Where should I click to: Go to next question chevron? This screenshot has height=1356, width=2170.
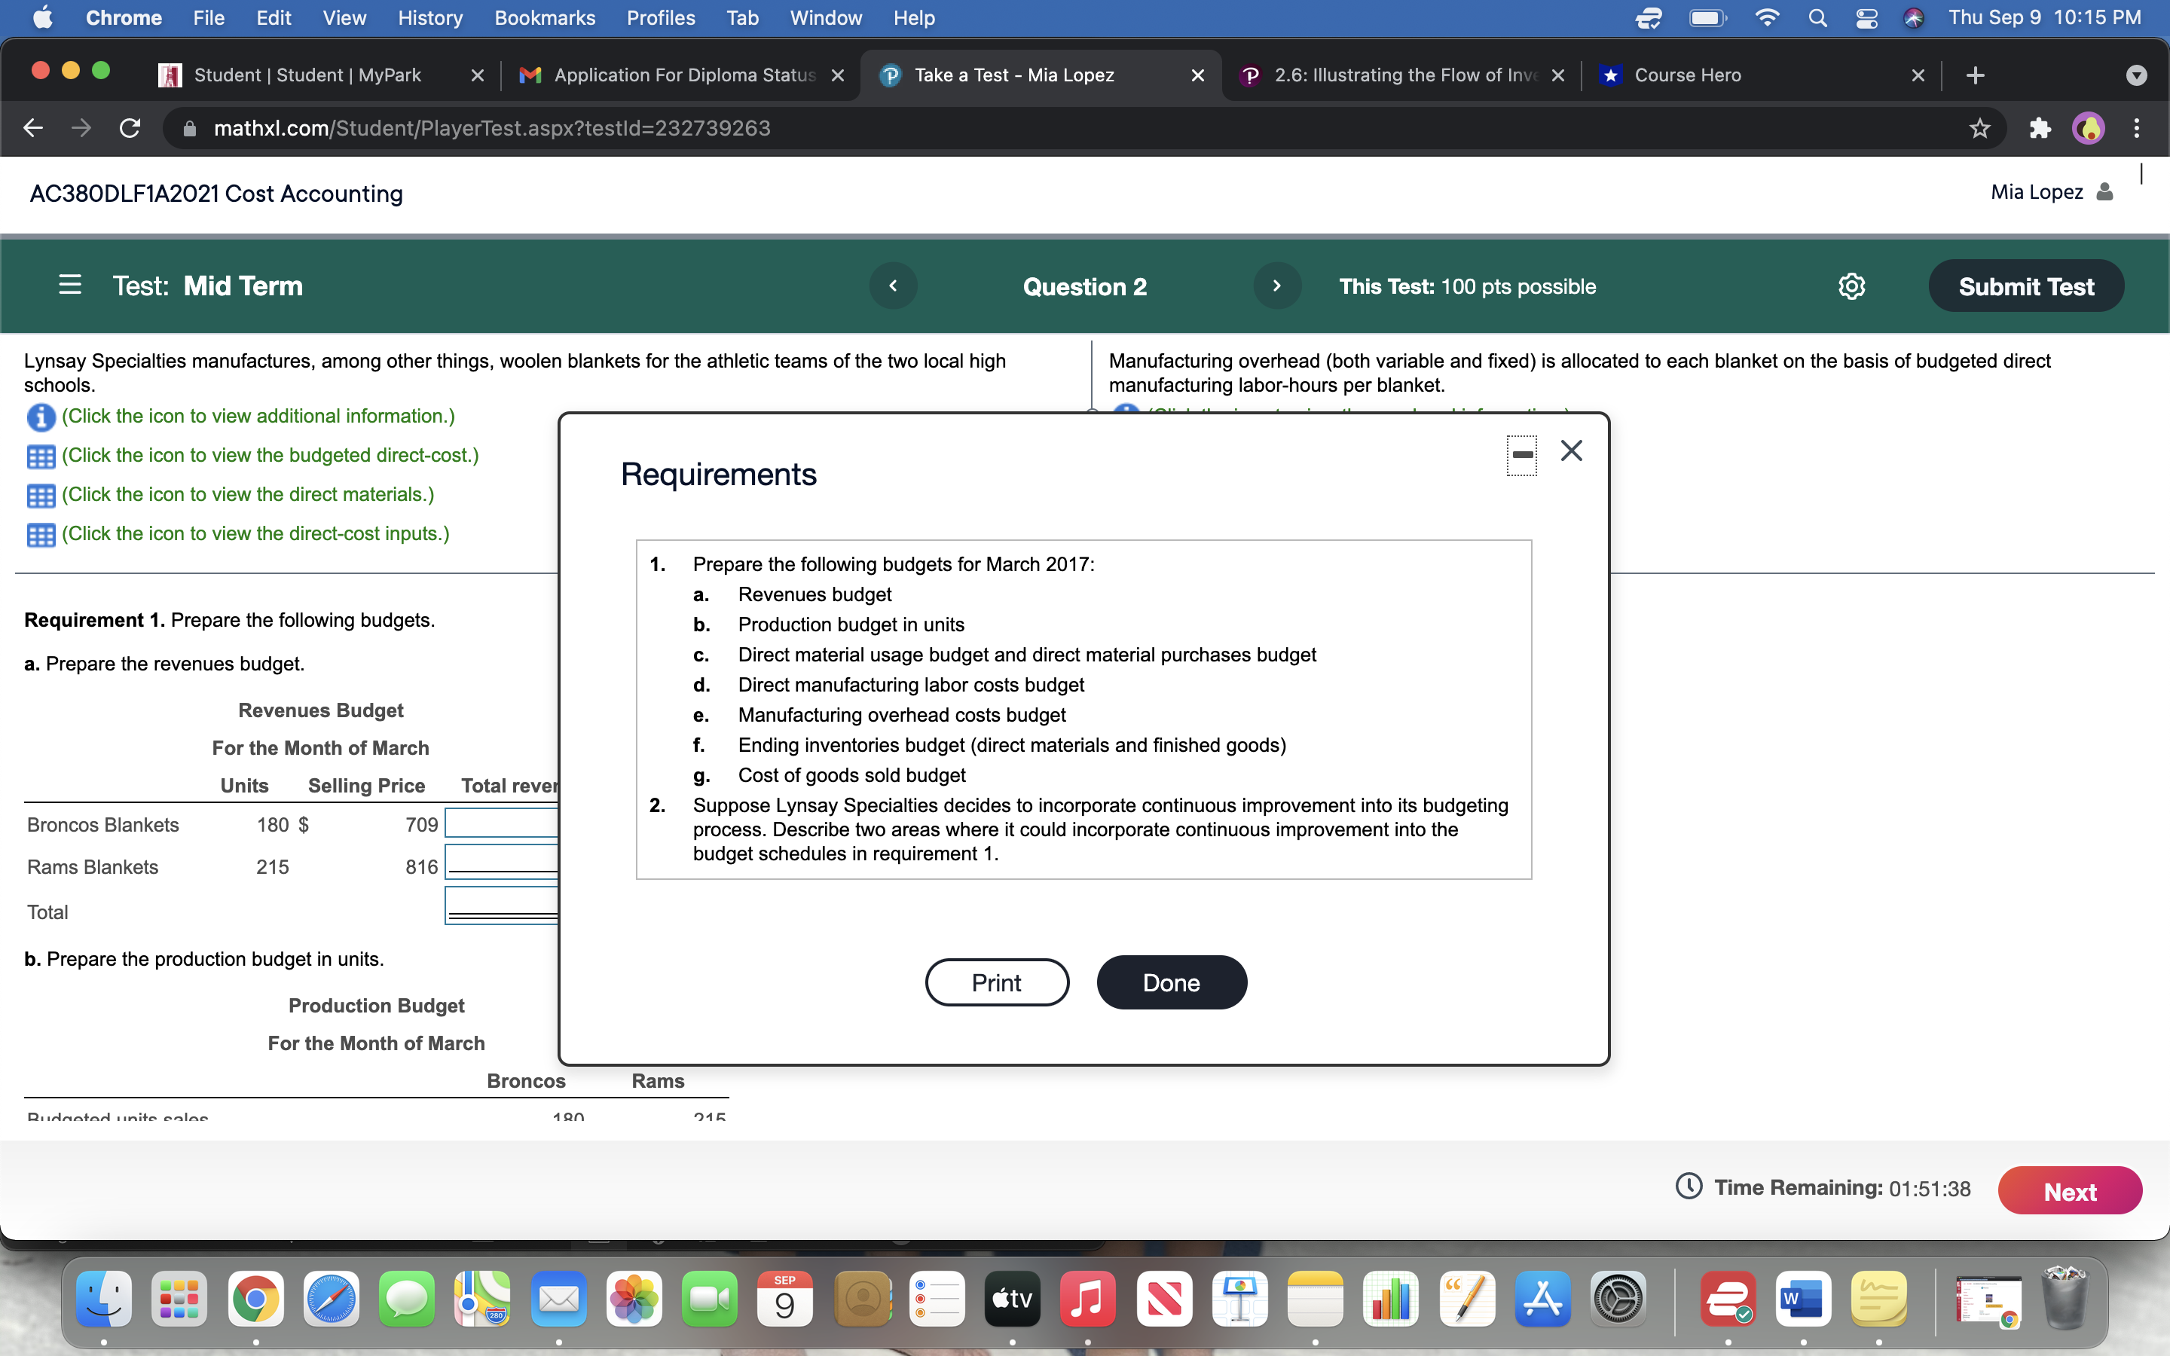click(1277, 286)
